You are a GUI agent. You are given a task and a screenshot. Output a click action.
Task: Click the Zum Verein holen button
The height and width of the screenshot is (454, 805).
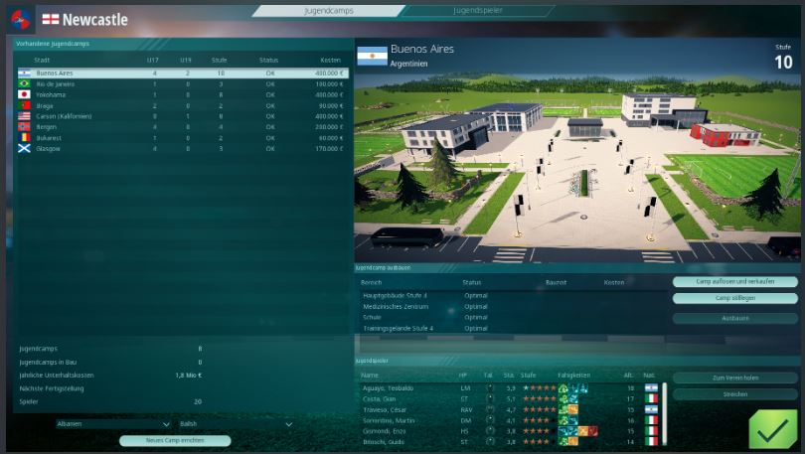734,378
